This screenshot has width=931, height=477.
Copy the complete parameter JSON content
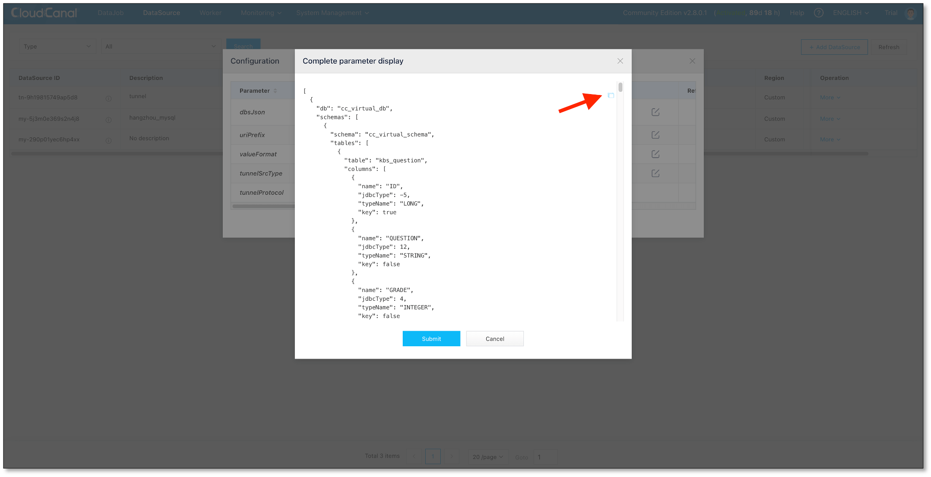pyautogui.click(x=611, y=95)
